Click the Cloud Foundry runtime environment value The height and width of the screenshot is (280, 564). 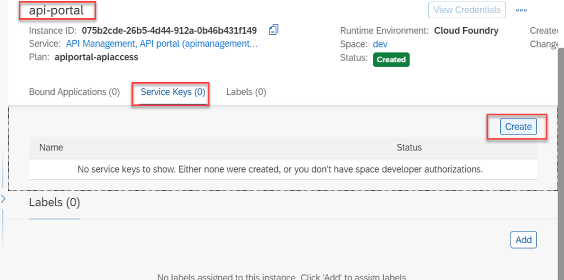[466, 30]
